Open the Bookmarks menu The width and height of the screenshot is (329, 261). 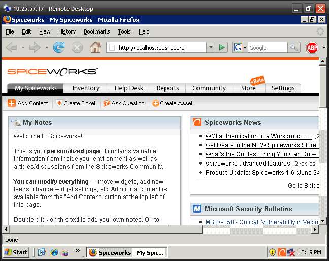(97, 31)
